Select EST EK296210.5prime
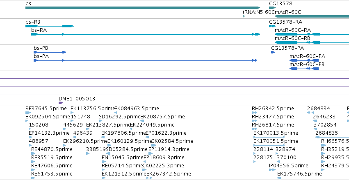349x180 pixels. tap(85, 141)
